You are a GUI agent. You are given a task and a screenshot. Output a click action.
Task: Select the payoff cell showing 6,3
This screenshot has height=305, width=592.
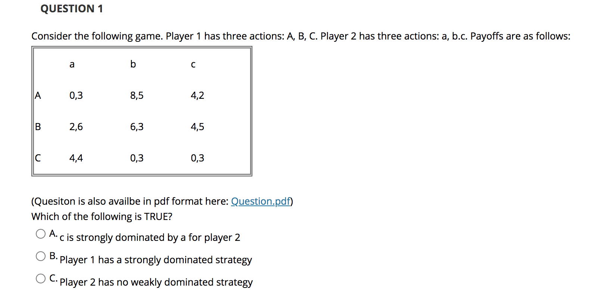[137, 127]
